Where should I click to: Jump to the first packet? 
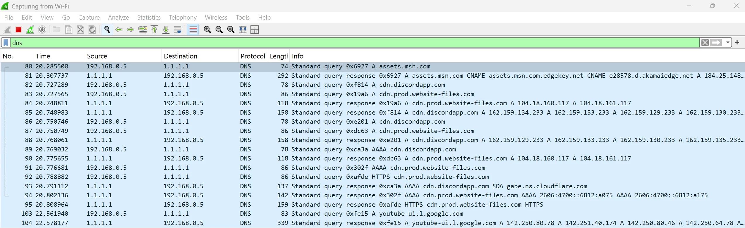point(154,30)
